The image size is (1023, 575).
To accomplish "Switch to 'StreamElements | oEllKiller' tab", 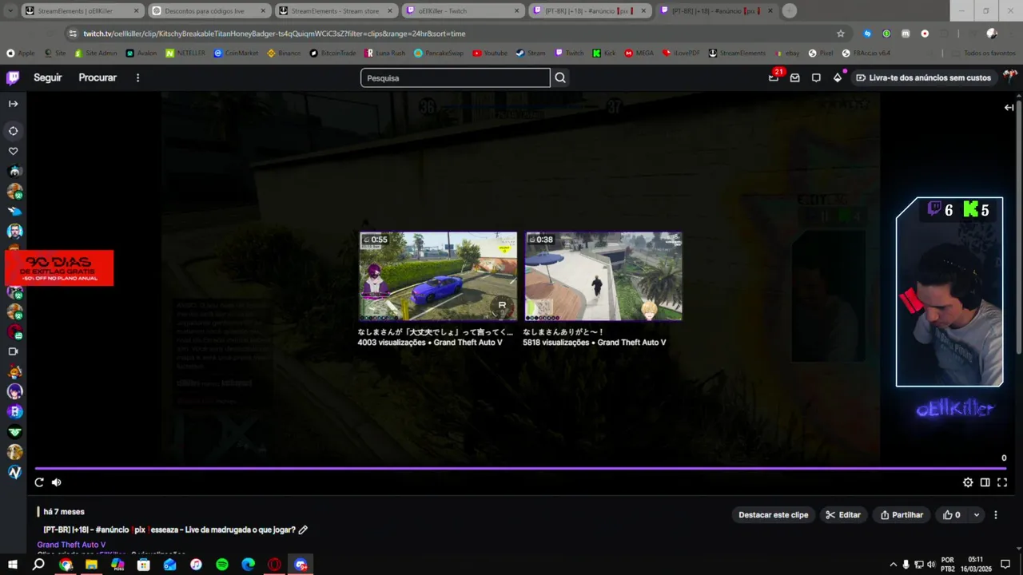I will click(82, 11).
